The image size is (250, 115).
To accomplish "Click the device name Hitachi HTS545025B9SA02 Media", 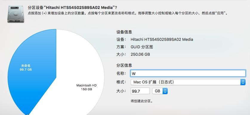I will (162, 39).
